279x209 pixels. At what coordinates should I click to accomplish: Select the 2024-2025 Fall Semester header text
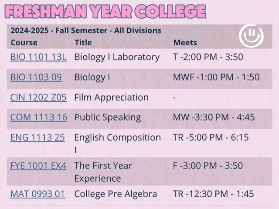[86, 30]
